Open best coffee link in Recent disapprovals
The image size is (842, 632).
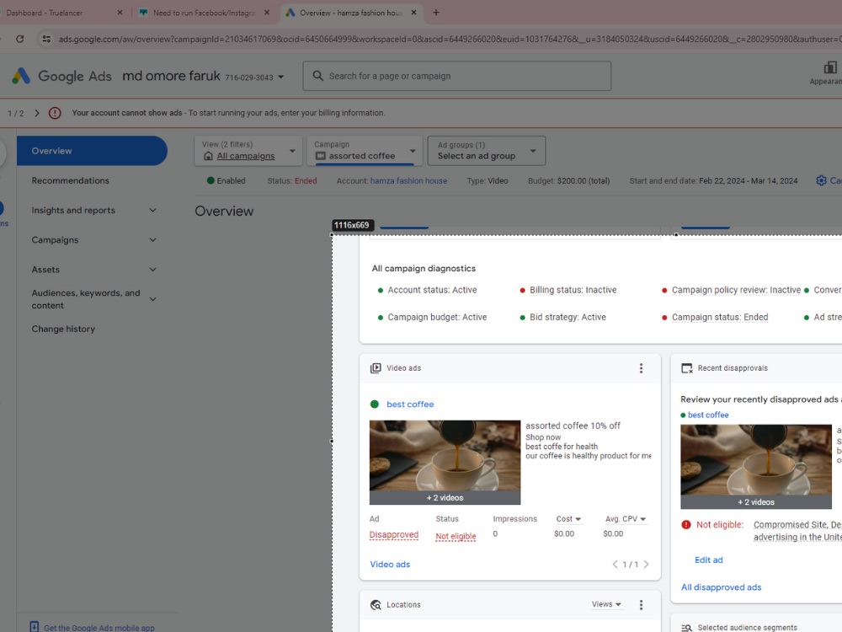[x=708, y=415]
